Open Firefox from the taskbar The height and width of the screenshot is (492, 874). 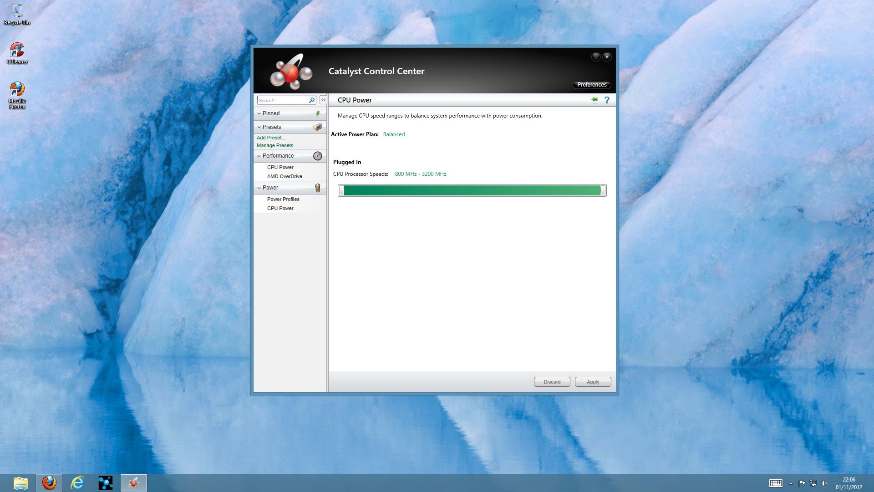pyautogui.click(x=49, y=482)
